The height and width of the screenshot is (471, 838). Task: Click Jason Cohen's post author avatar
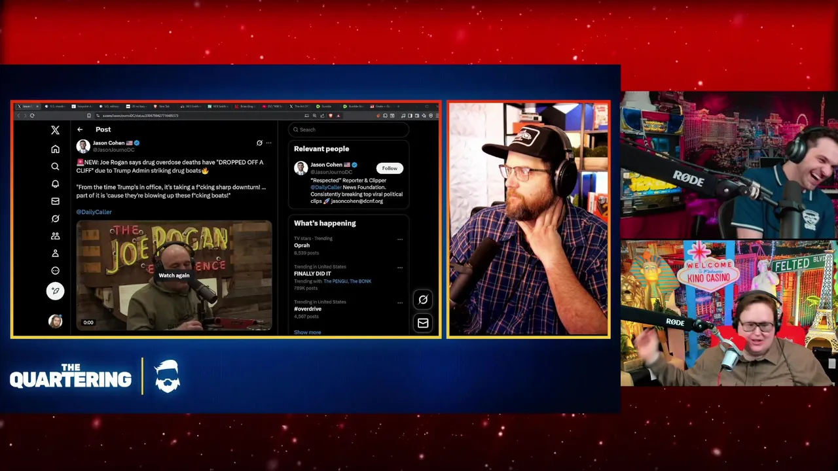point(82,146)
